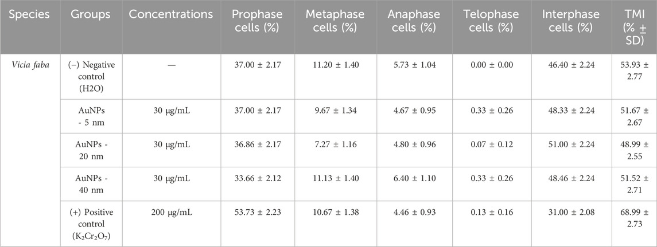Select the Vicia faba species cell
This screenshot has height=247, width=657.
coord(26,65)
